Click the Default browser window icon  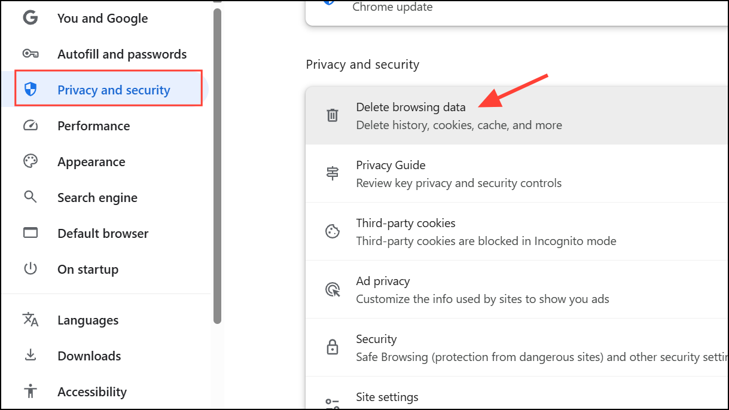(x=30, y=233)
